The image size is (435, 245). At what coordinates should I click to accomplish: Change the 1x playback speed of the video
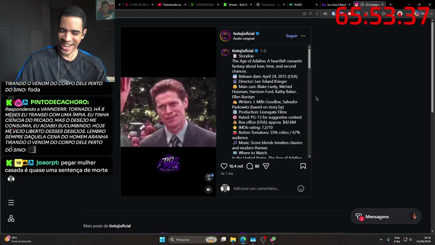pos(209,177)
